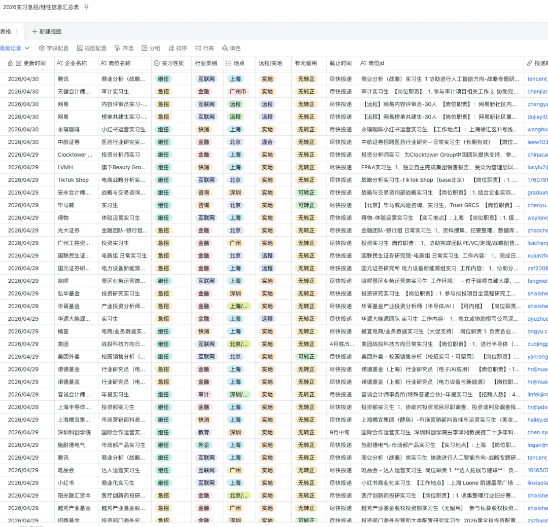
Task: Select the 小红书 company cell
Action: point(76,483)
